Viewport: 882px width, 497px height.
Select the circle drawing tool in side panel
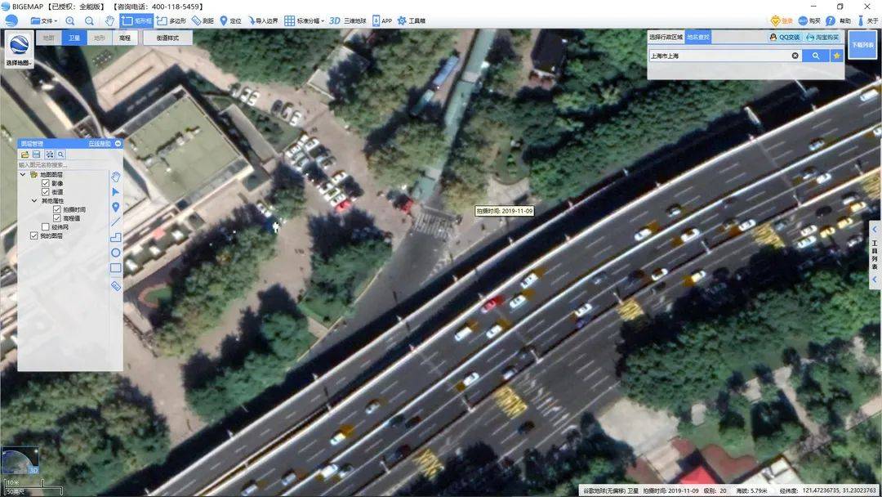pos(116,253)
